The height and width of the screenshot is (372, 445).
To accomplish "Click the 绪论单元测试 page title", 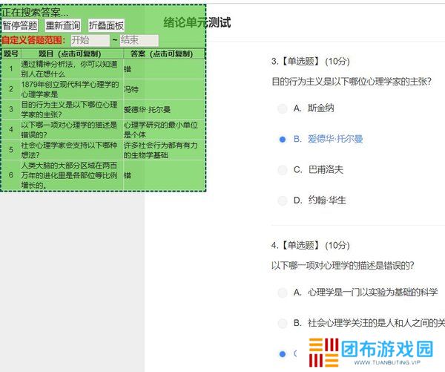I will [197, 22].
